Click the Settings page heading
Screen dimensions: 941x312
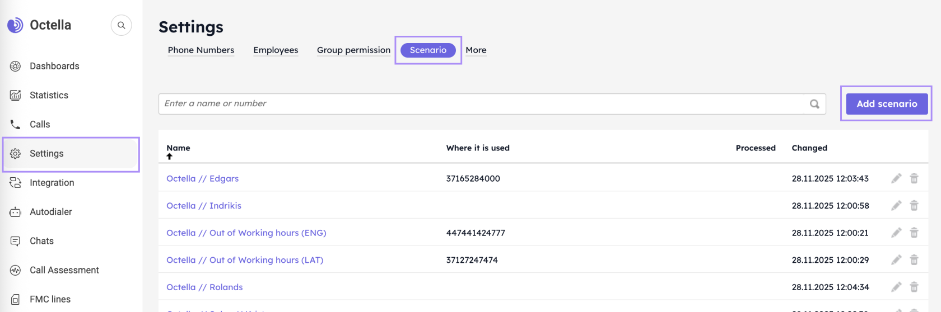tap(191, 27)
